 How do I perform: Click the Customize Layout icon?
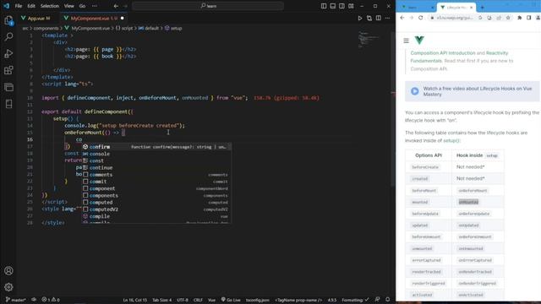pyautogui.click(x=351, y=6)
